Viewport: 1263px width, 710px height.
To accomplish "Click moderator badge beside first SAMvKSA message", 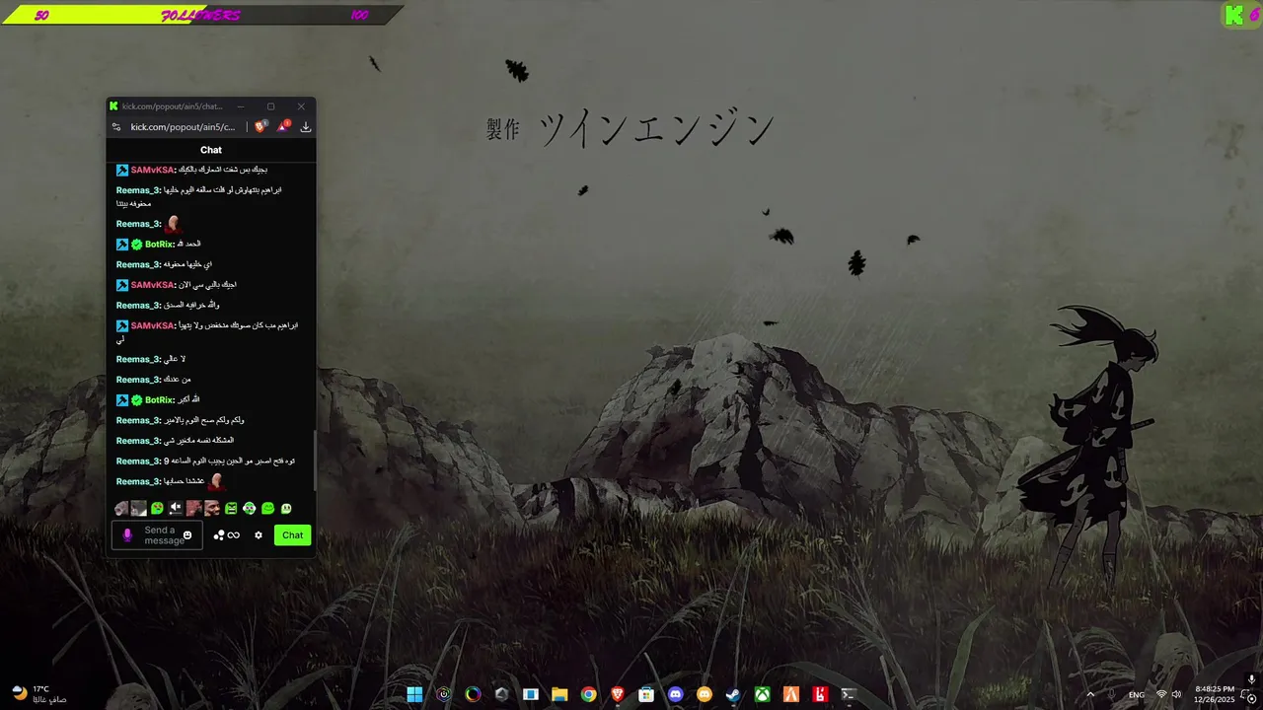I will coord(122,170).
